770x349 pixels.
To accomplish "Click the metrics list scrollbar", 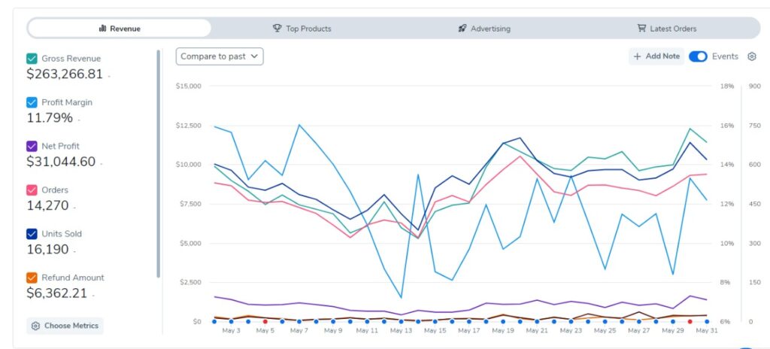I will pyautogui.click(x=158, y=164).
